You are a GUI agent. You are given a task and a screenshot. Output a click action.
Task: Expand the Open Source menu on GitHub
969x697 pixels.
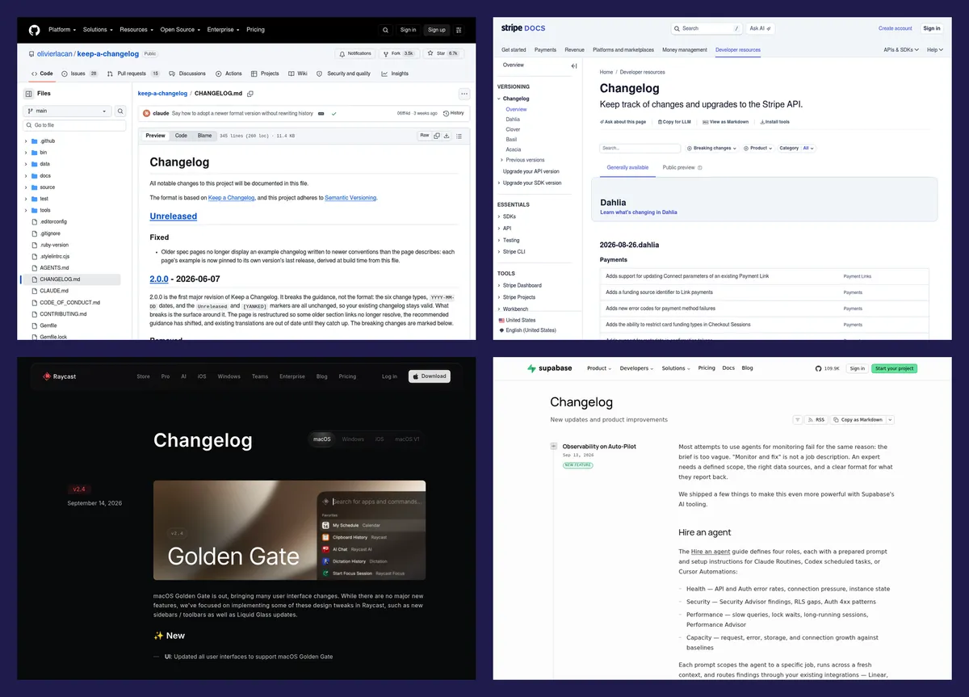coord(180,30)
